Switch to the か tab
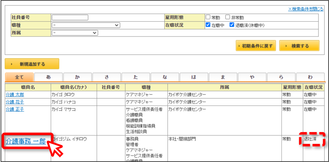 tap(78, 77)
